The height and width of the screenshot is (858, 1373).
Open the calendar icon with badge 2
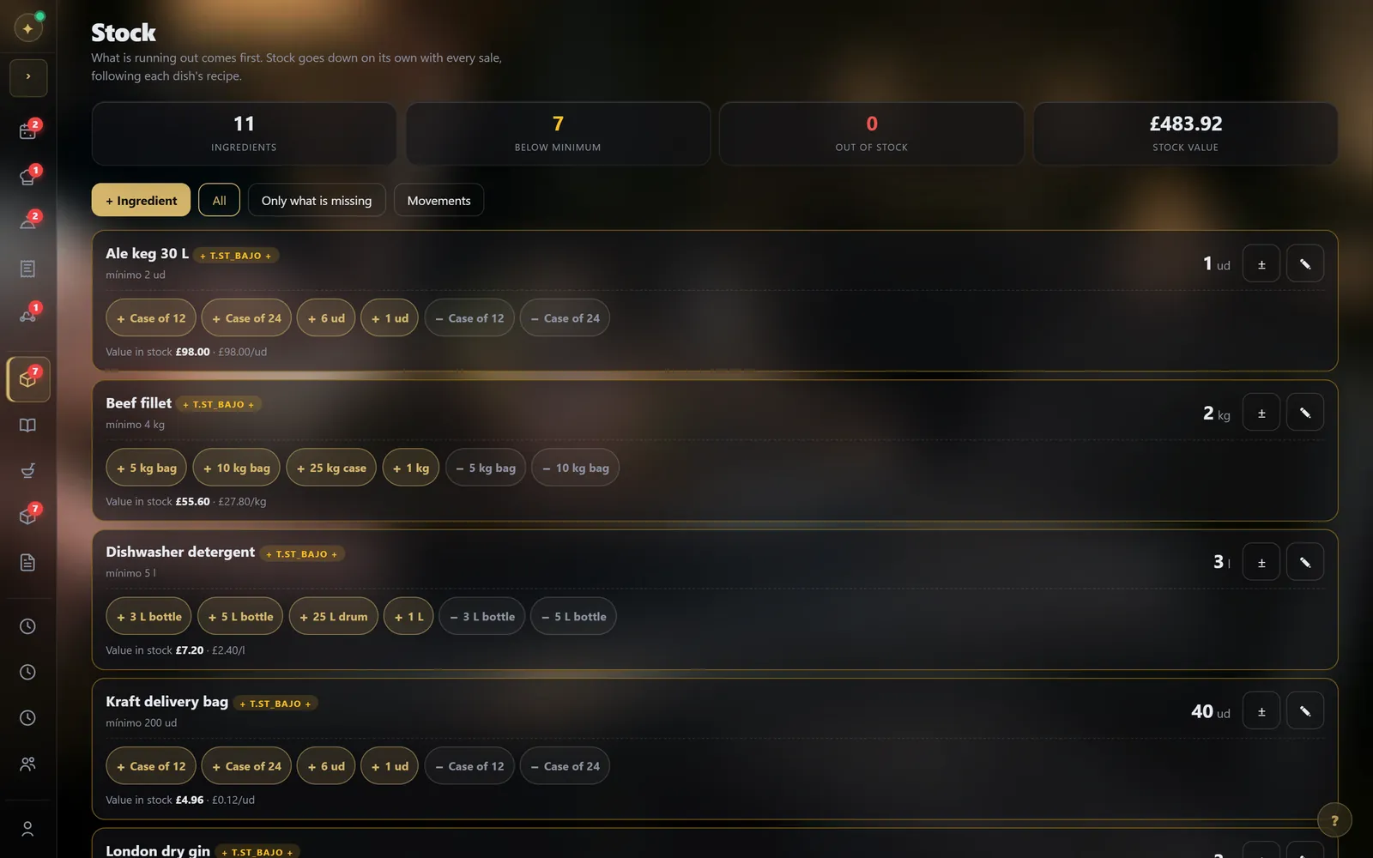(28, 130)
